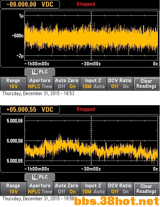Click Clear Readings in bottom screen
The width and height of the screenshot is (160, 207).
pyautogui.click(x=146, y=189)
